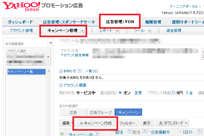Image resolution: width=204 pixels, height=136 pixels.
Task: Open the レポート submenu item
Action: click(x=106, y=30)
